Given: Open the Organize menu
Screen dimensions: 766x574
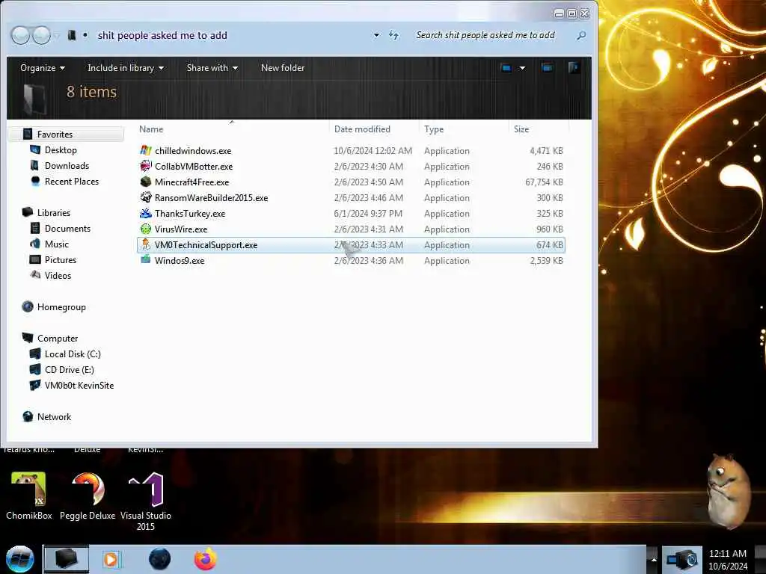Looking at the screenshot, I should (43, 68).
